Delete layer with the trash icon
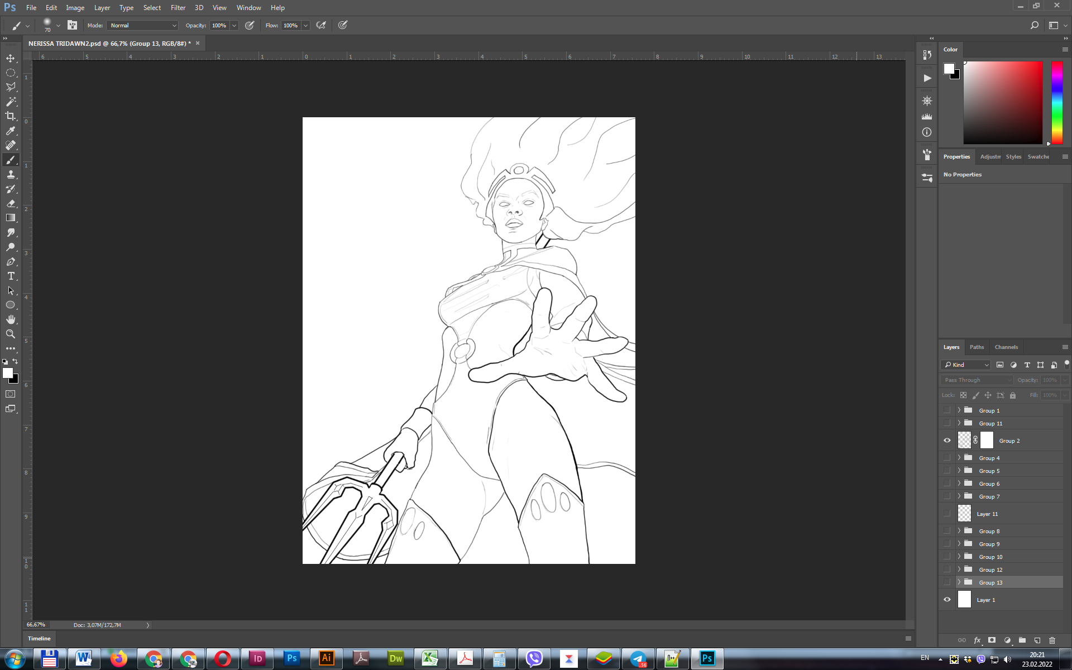1072x670 pixels. pos(1052,640)
